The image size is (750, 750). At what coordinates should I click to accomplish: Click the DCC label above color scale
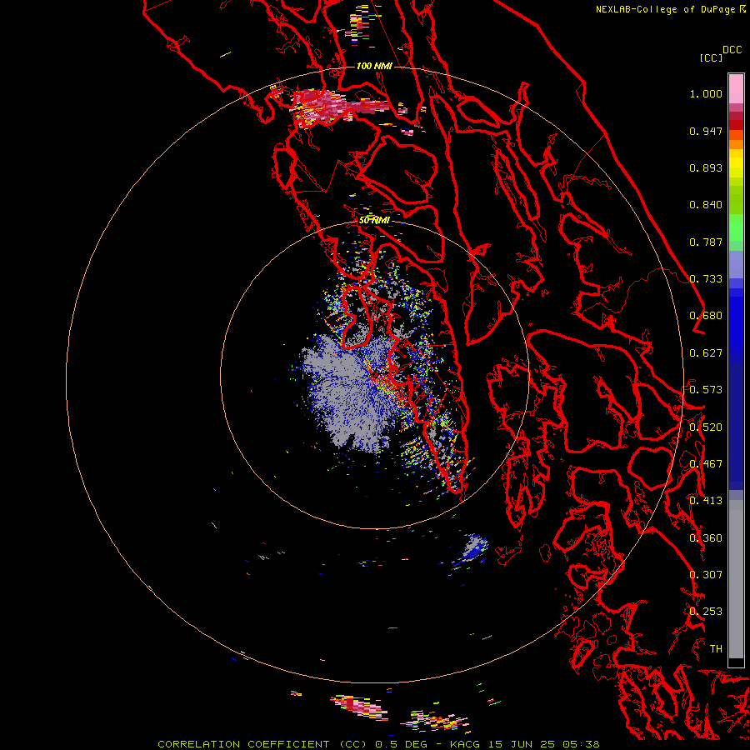(732, 50)
